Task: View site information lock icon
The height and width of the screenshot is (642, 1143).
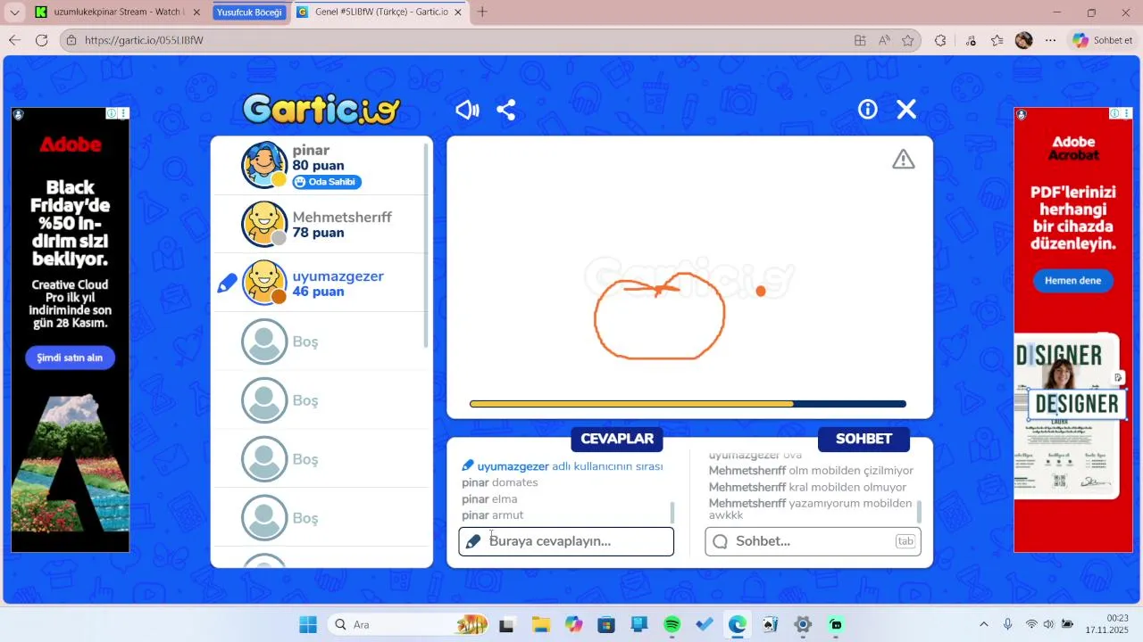Action: (x=72, y=40)
